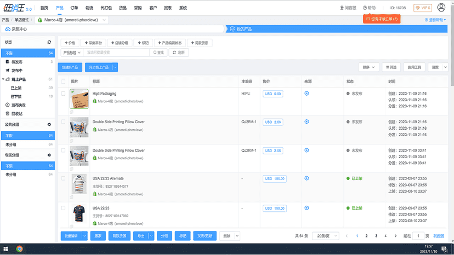
Task: Click the refresh icon next to 状态
Action: (49, 42)
